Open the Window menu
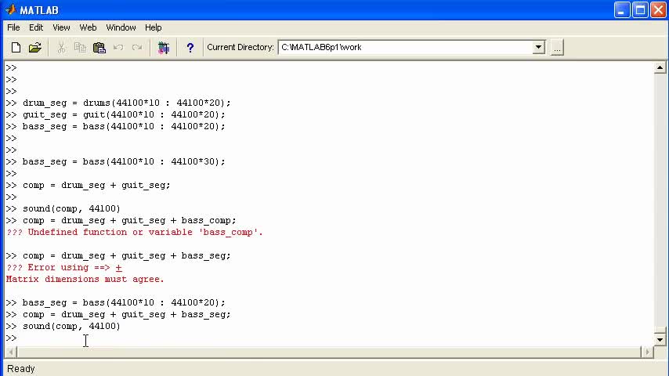The image size is (669, 376). [x=121, y=27]
